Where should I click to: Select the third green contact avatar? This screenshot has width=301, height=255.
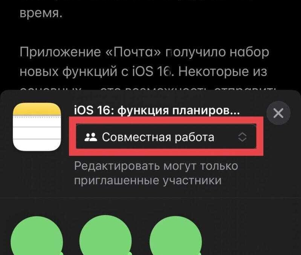[x=176, y=236]
